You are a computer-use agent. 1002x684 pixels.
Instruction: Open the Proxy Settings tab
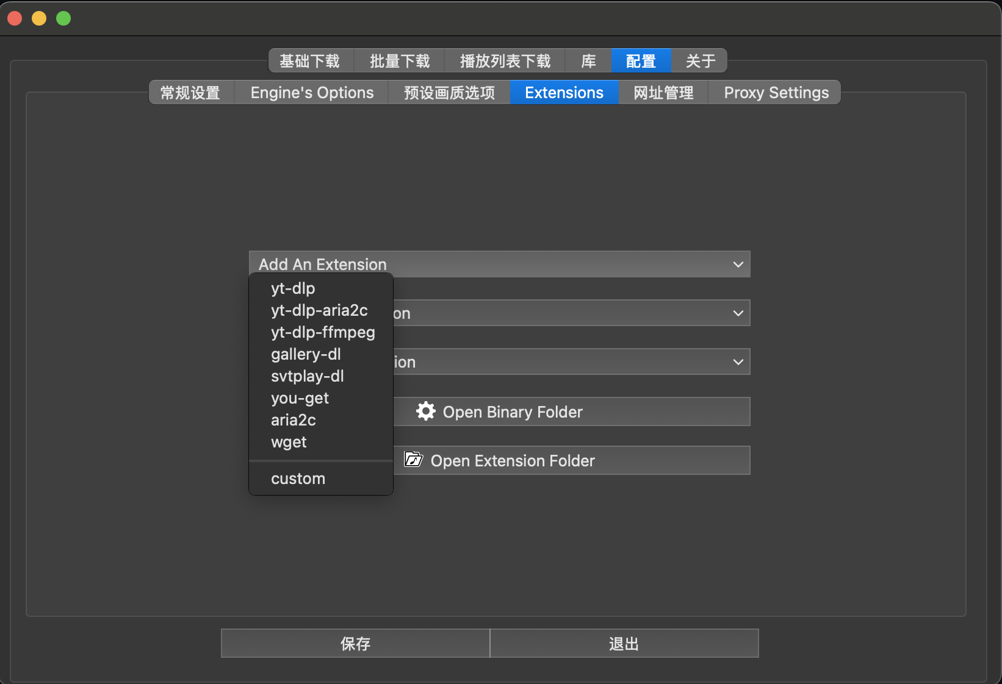(776, 93)
